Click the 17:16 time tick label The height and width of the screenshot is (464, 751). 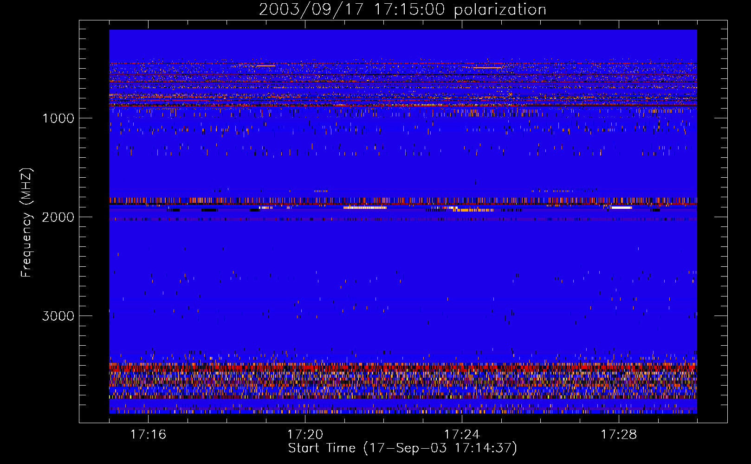[x=148, y=435]
